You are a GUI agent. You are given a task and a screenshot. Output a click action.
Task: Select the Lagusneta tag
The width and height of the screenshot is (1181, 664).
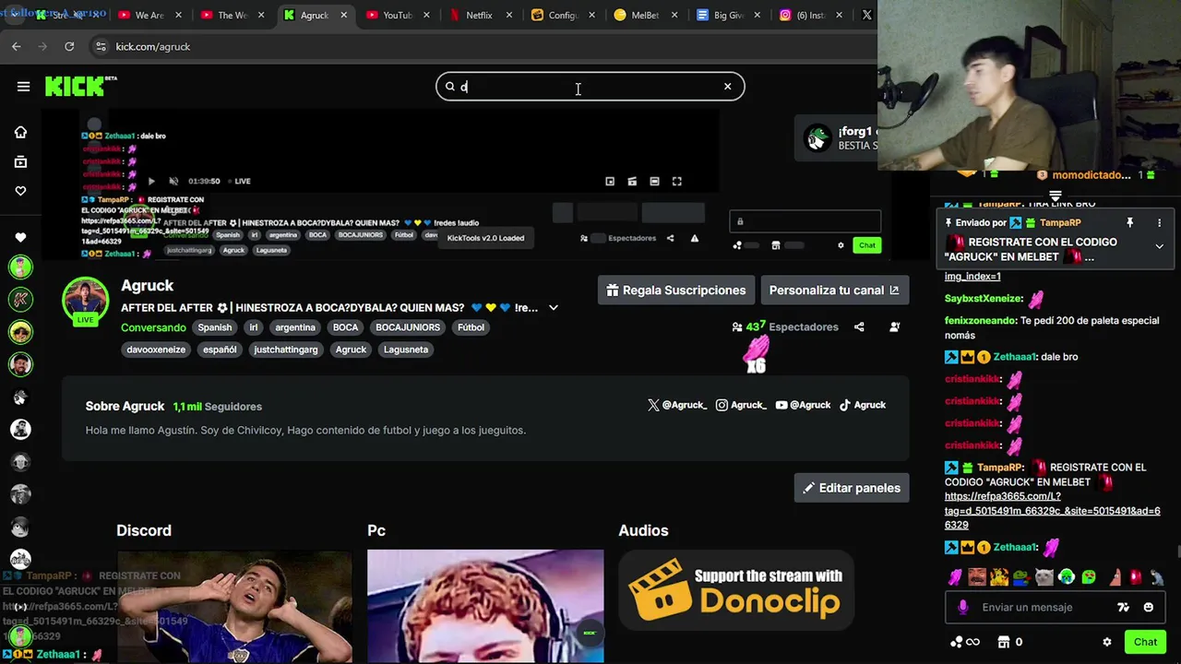[406, 350]
